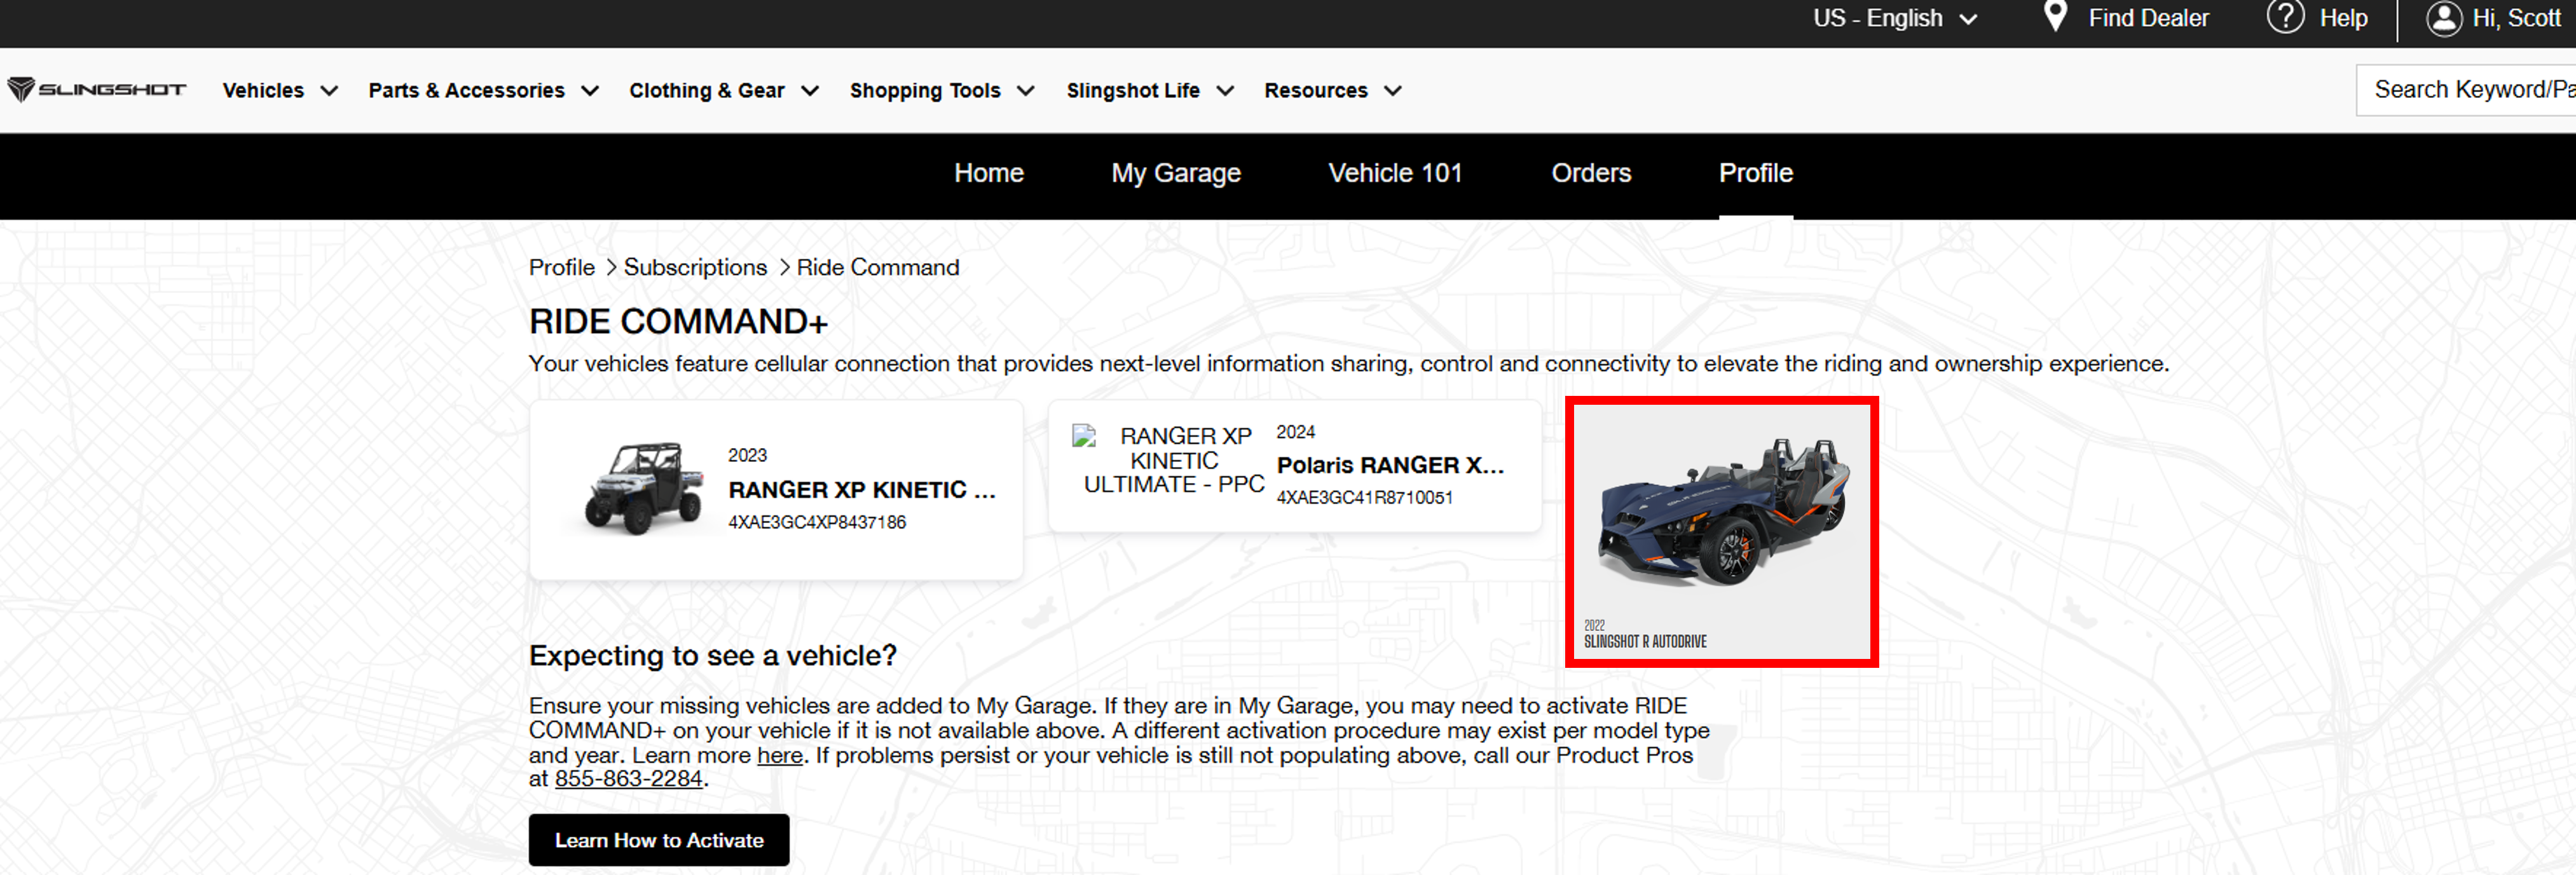Viewport: 2576px width, 875px height.
Task: Expand the Vehicles menu
Action: click(x=280, y=91)
